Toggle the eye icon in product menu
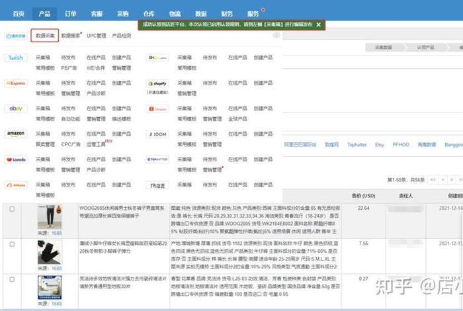The height and width of the screenshot is (311, 463). (x=276, y=35)
